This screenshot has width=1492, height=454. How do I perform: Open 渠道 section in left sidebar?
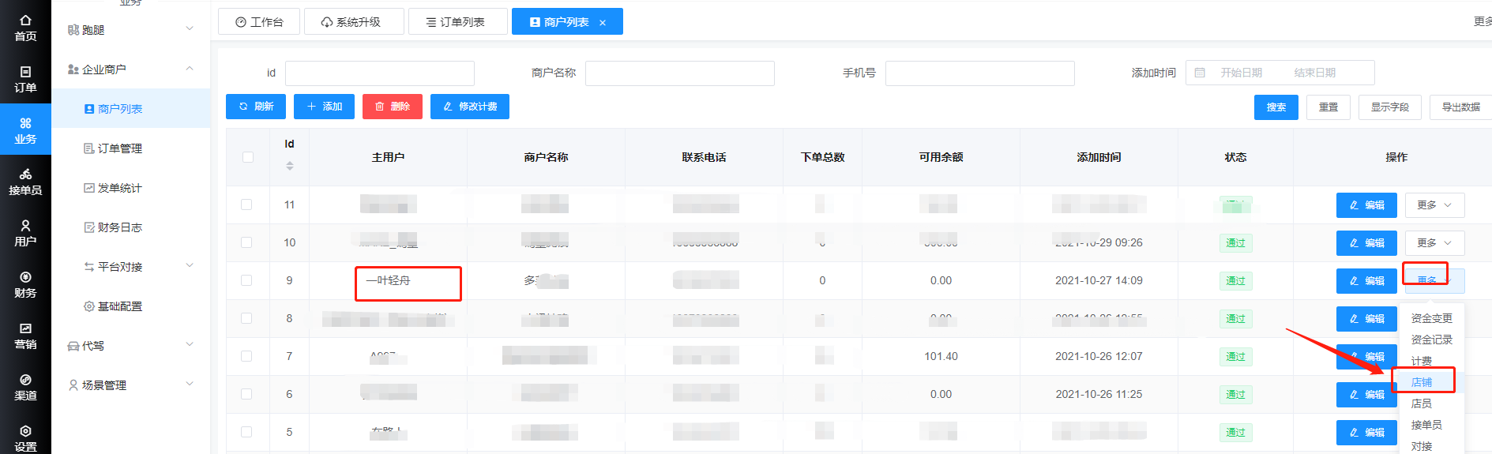25,387
